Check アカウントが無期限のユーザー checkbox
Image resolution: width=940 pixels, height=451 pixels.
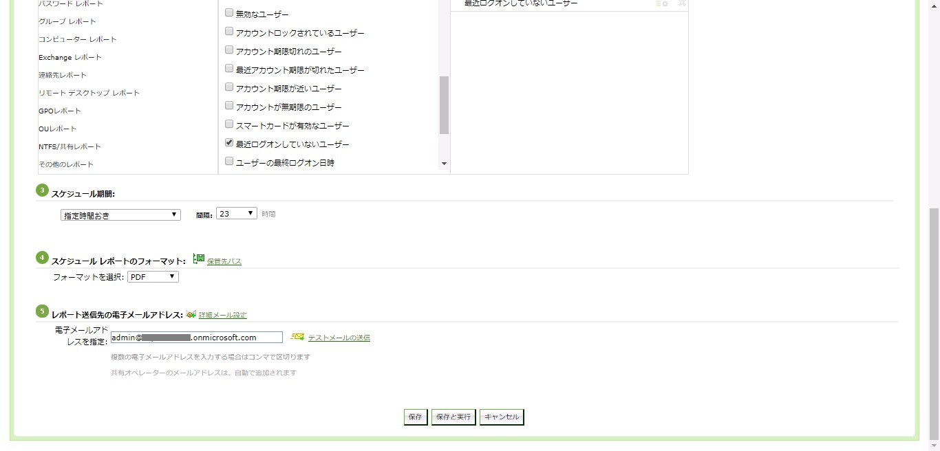point(229,106)
